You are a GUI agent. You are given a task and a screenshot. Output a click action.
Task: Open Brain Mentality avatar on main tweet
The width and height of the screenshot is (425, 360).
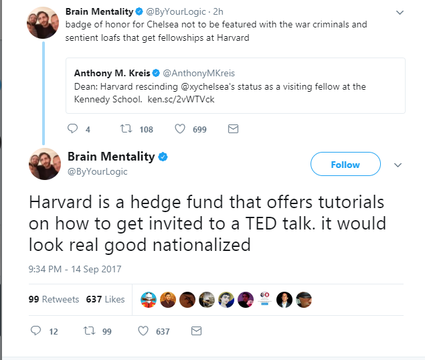(x=45, y=164)
